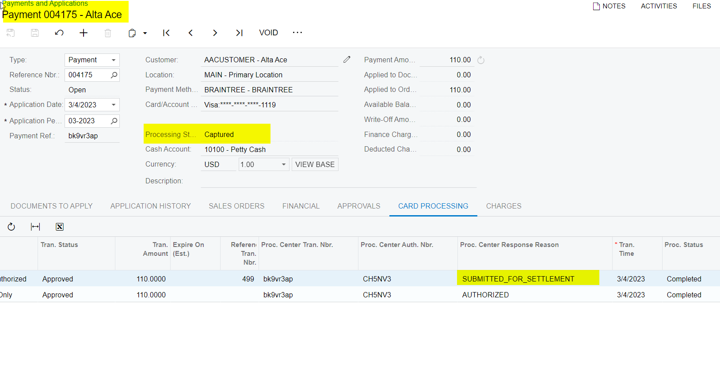Add a new payment record with plus icon
The image size is (720, 376).
tap(84, 33)
